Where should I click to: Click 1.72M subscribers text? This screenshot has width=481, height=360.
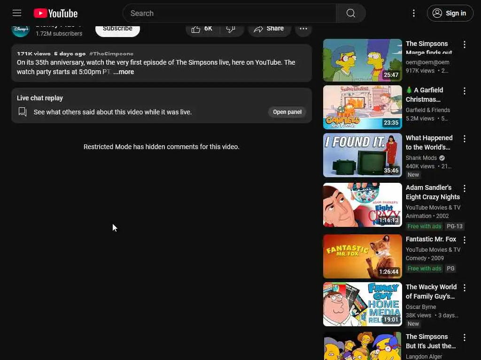59,34
